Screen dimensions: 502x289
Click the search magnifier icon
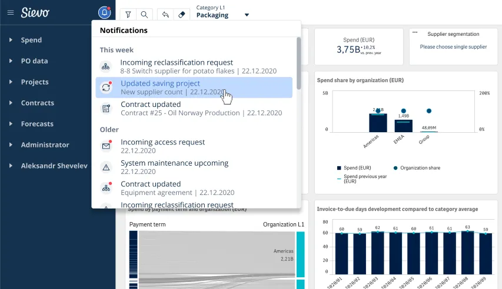click(x=144, y=15)
